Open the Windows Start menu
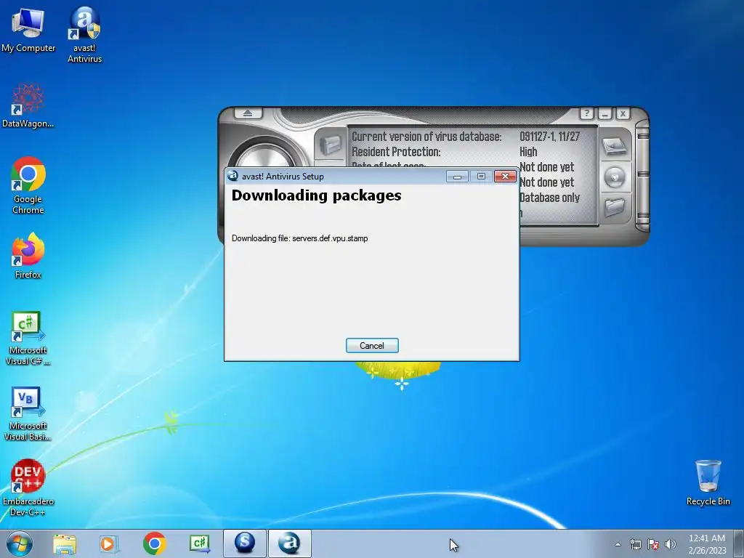744x558 pixels. [19, 543]
